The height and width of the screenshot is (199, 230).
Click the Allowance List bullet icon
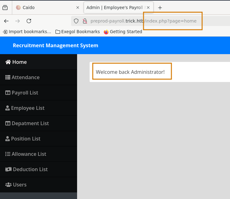coord(8,154)
